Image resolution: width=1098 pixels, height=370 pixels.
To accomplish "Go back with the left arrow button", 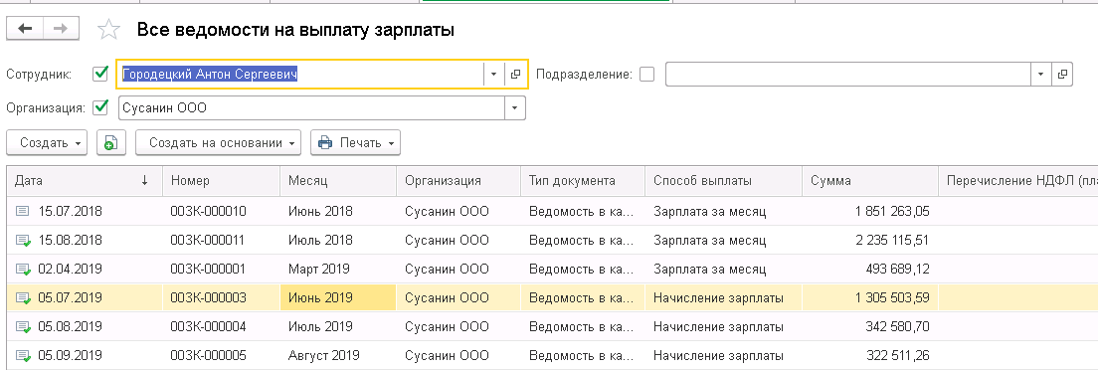I will [x=25, y=28].
